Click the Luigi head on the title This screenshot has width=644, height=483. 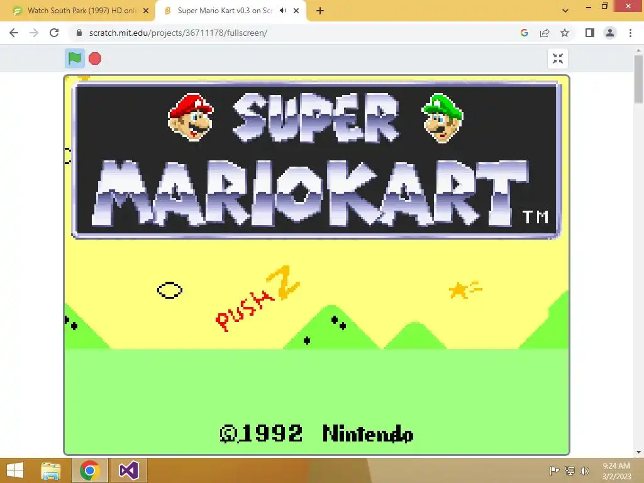[x=443, y=118]
